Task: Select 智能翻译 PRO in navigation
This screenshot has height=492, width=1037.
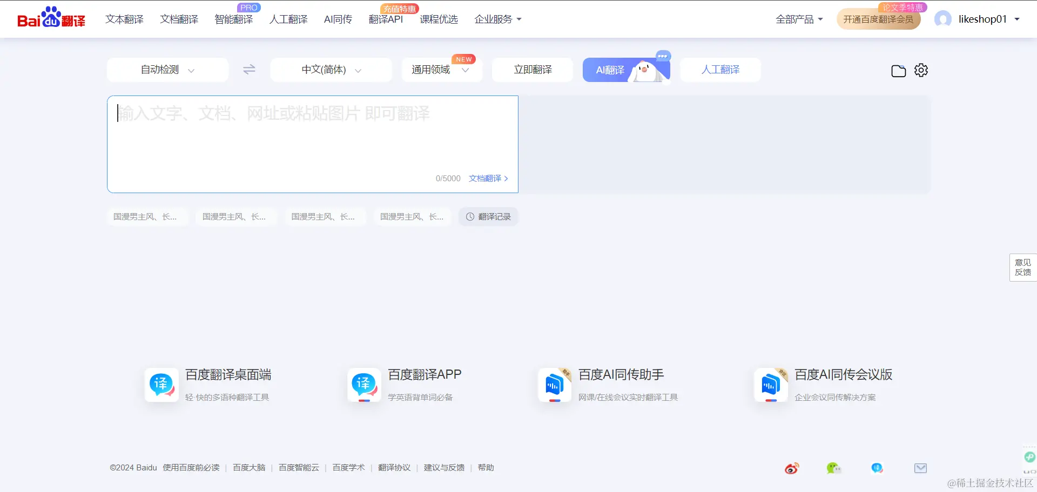Action: click(233, 19)
